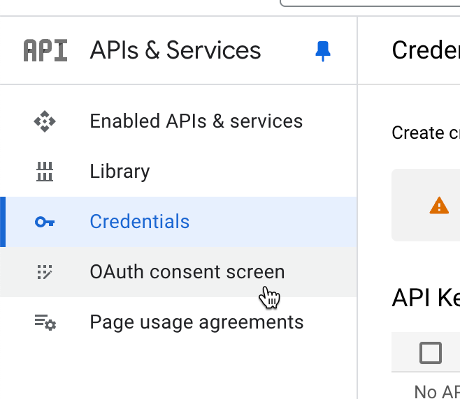The image size is (460, 399).
Task: Click the Page usage agreements gear-list icon
Action: coord(45,322)
